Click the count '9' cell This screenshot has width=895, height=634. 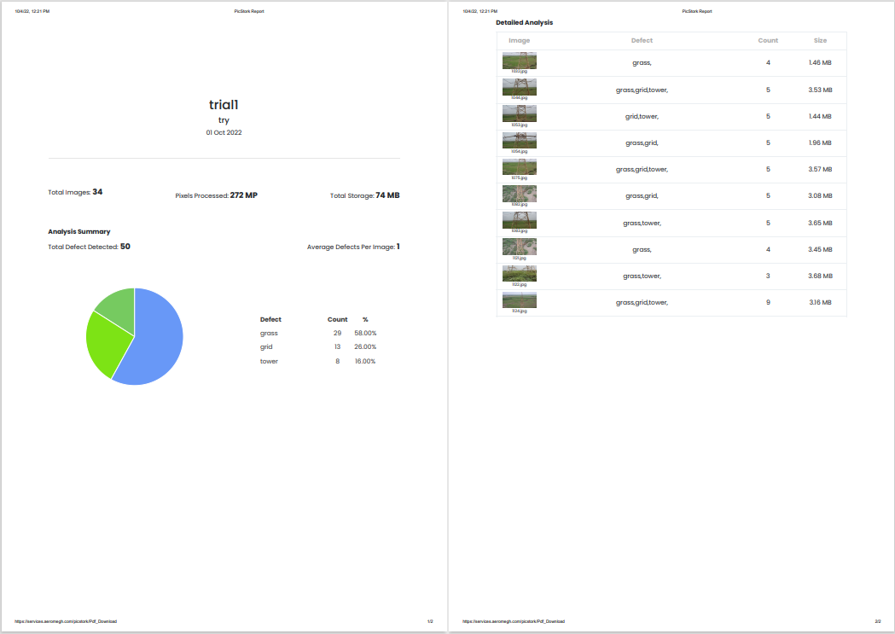(x=768, y=302)
